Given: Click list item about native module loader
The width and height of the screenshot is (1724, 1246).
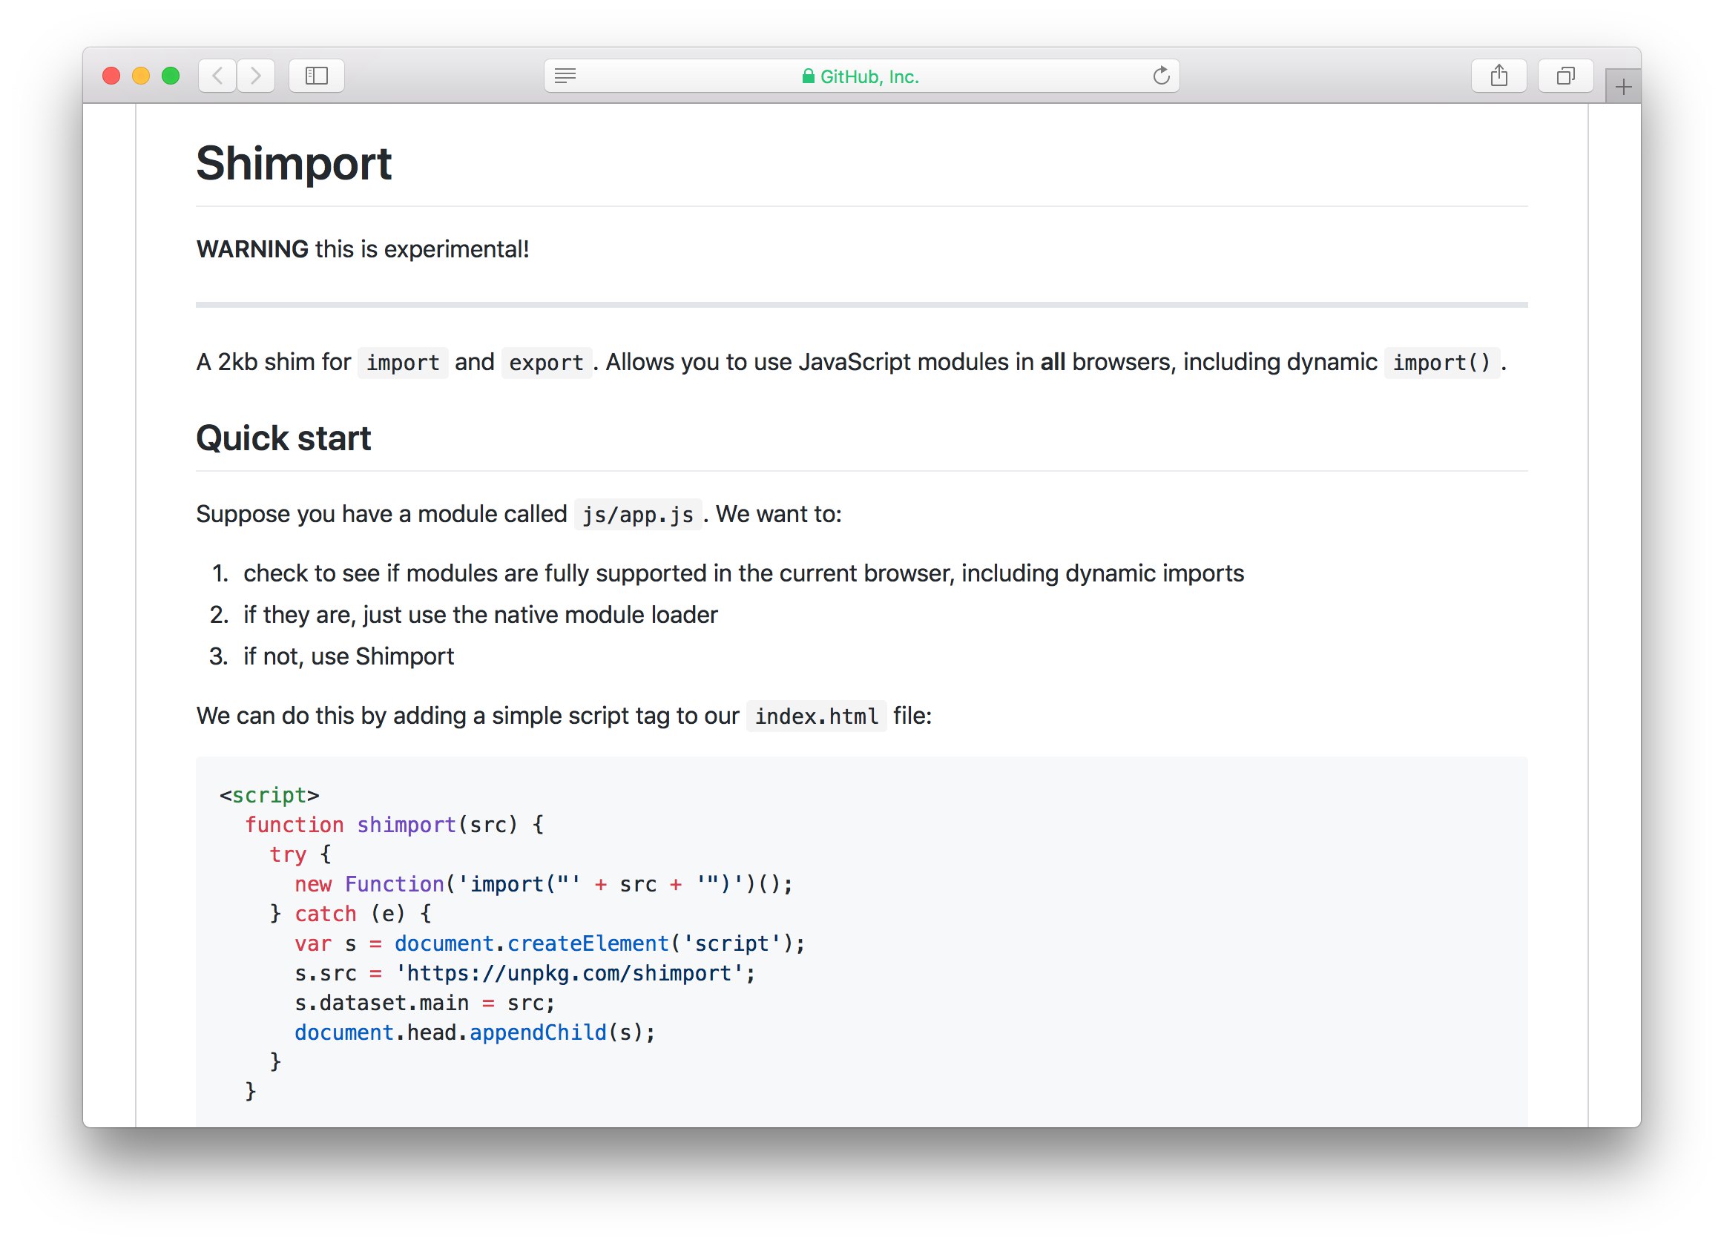Looking at the screenshot, I should coord(481,615).
